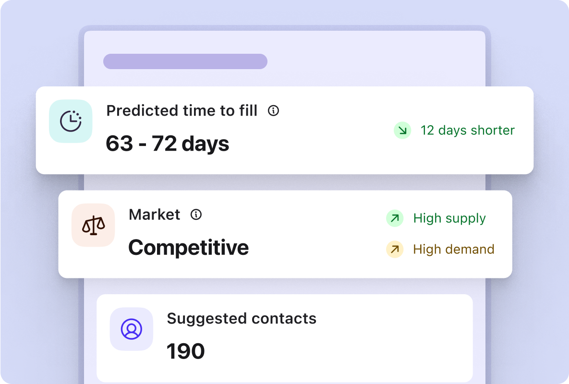The height and width of the screenshot is (384, 569).
Task: Click the High demand label
Action: click(454, 249)
